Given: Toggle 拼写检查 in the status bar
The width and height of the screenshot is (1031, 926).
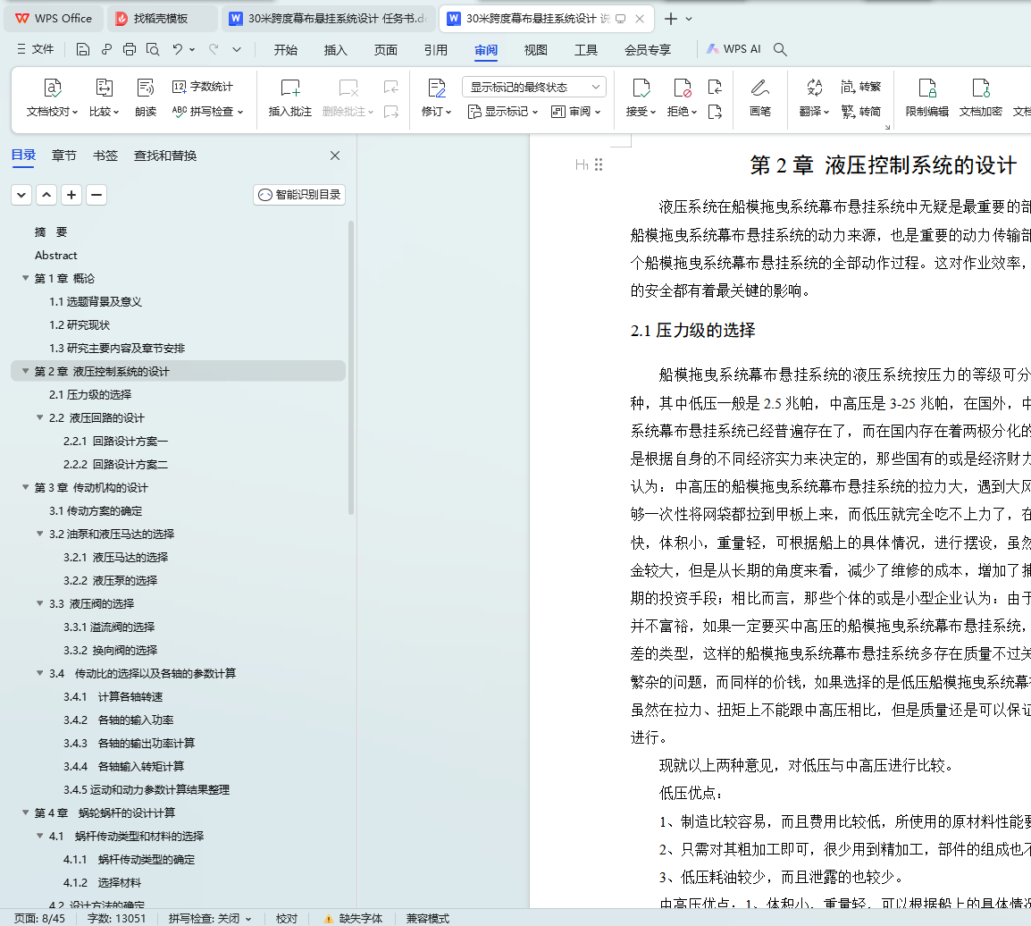Looking at the screenshot, I should click(210, 918).
